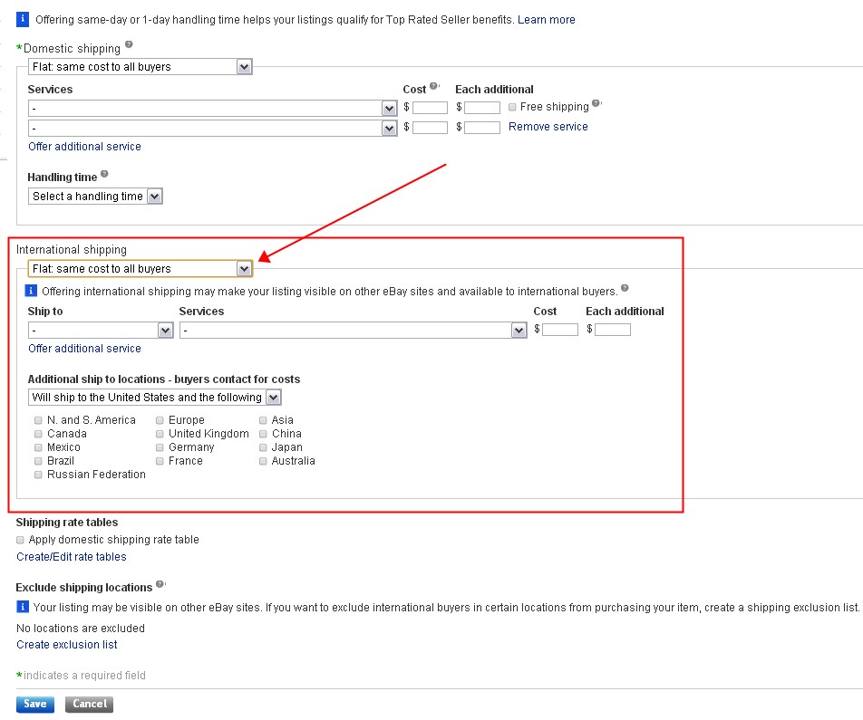863x720 pixels.
Task: Click help icon beside Cost label
Action: 434,87
